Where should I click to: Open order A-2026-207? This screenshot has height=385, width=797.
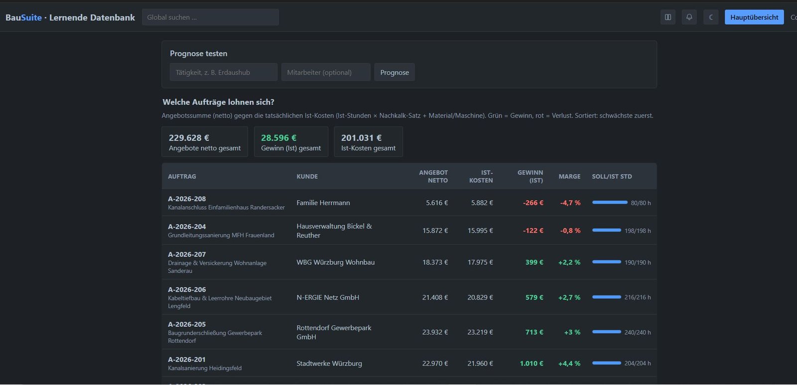[187, 255]
